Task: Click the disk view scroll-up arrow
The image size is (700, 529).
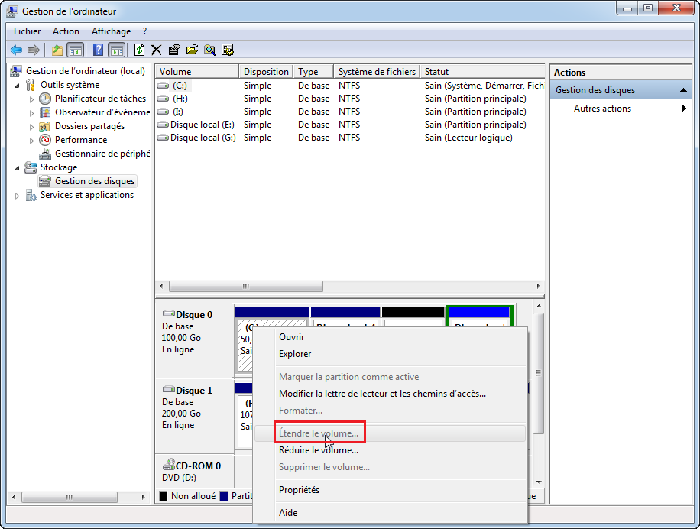Action: point(539,306)
